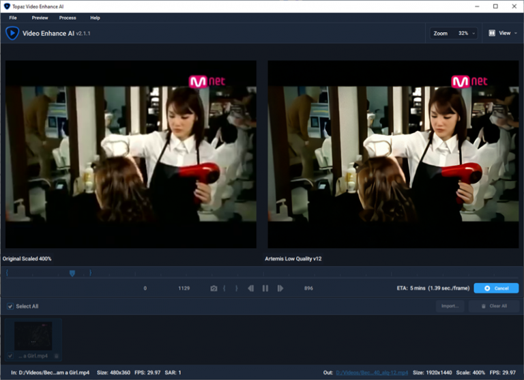524x380 pixels.
Task: Click the Scale: 400% status text
Action: tap(470, 372)
